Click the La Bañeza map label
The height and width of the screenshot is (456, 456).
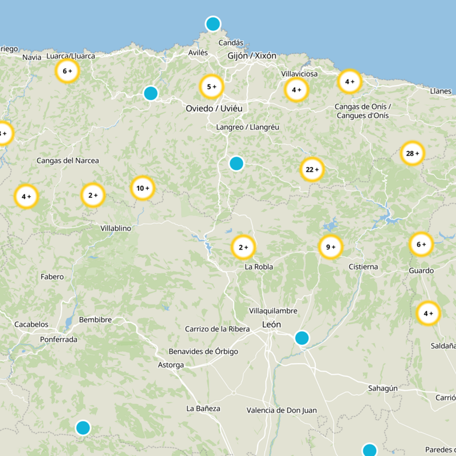coord(203,409)
